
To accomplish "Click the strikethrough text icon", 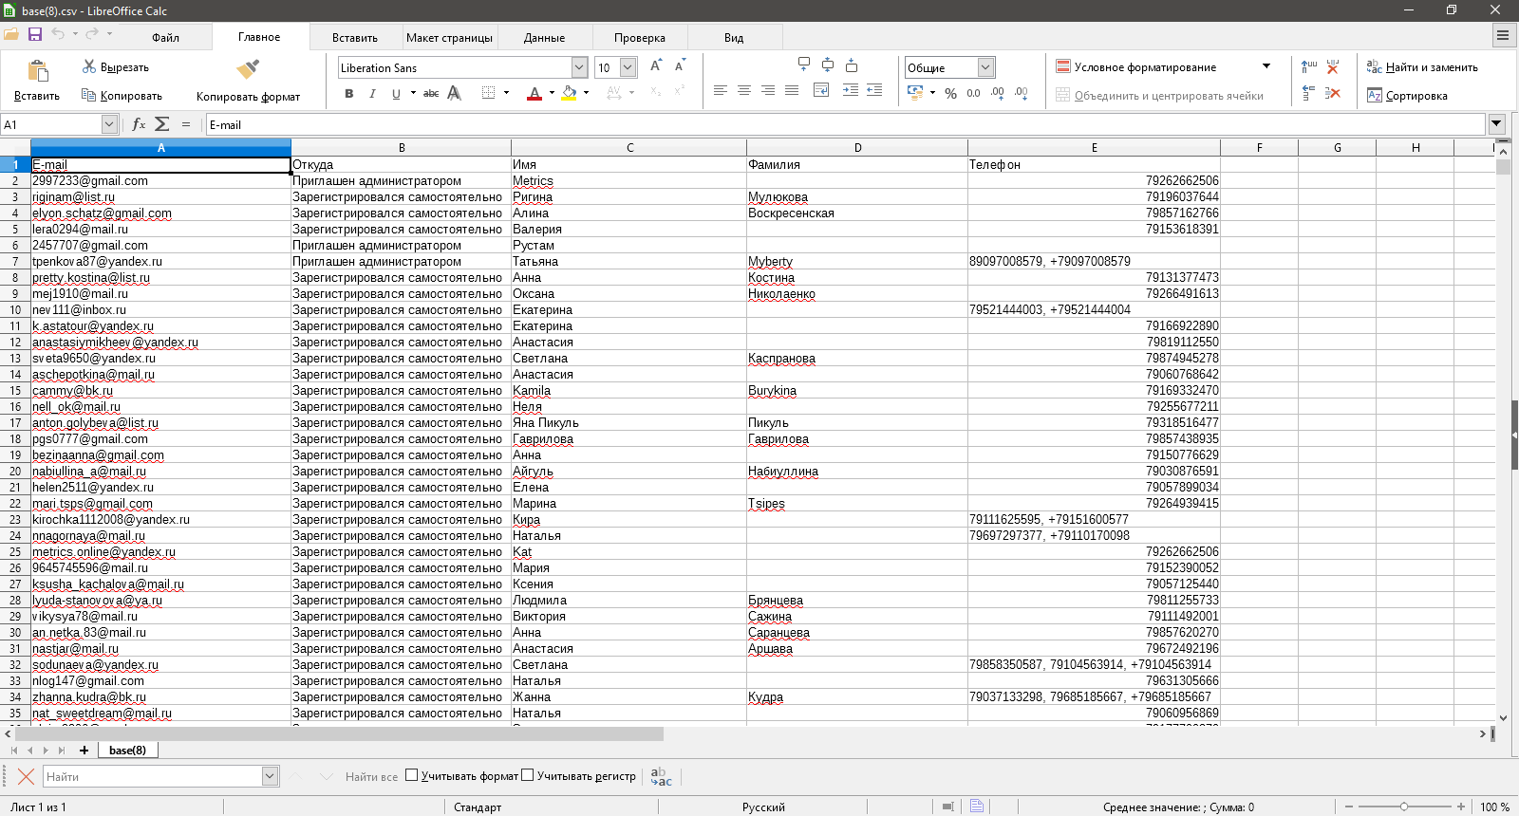I will coord(431,93).
